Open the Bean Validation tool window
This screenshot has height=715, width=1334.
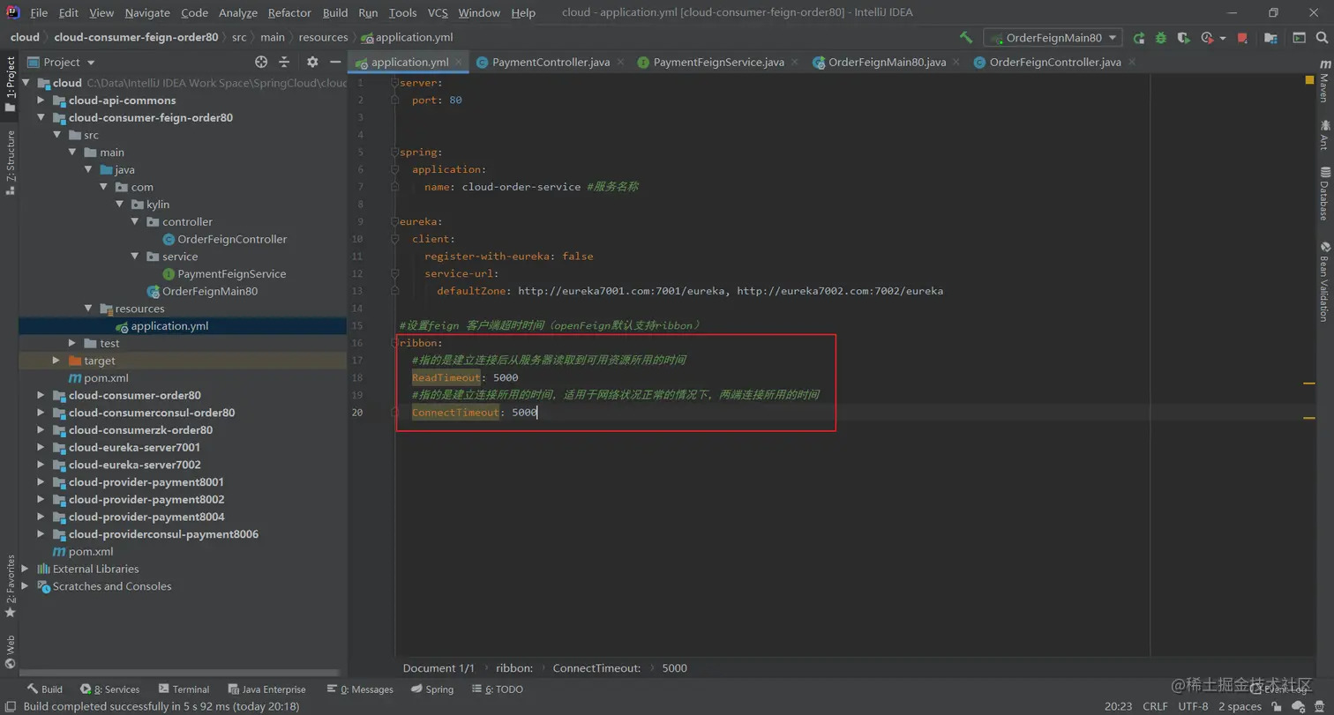[x=1324, y=281]
